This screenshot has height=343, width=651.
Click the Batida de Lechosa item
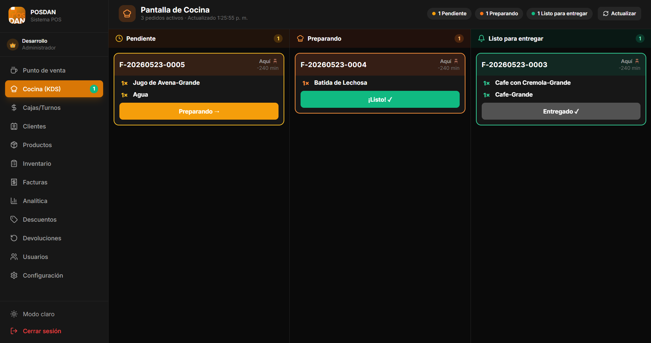point(341,83)
